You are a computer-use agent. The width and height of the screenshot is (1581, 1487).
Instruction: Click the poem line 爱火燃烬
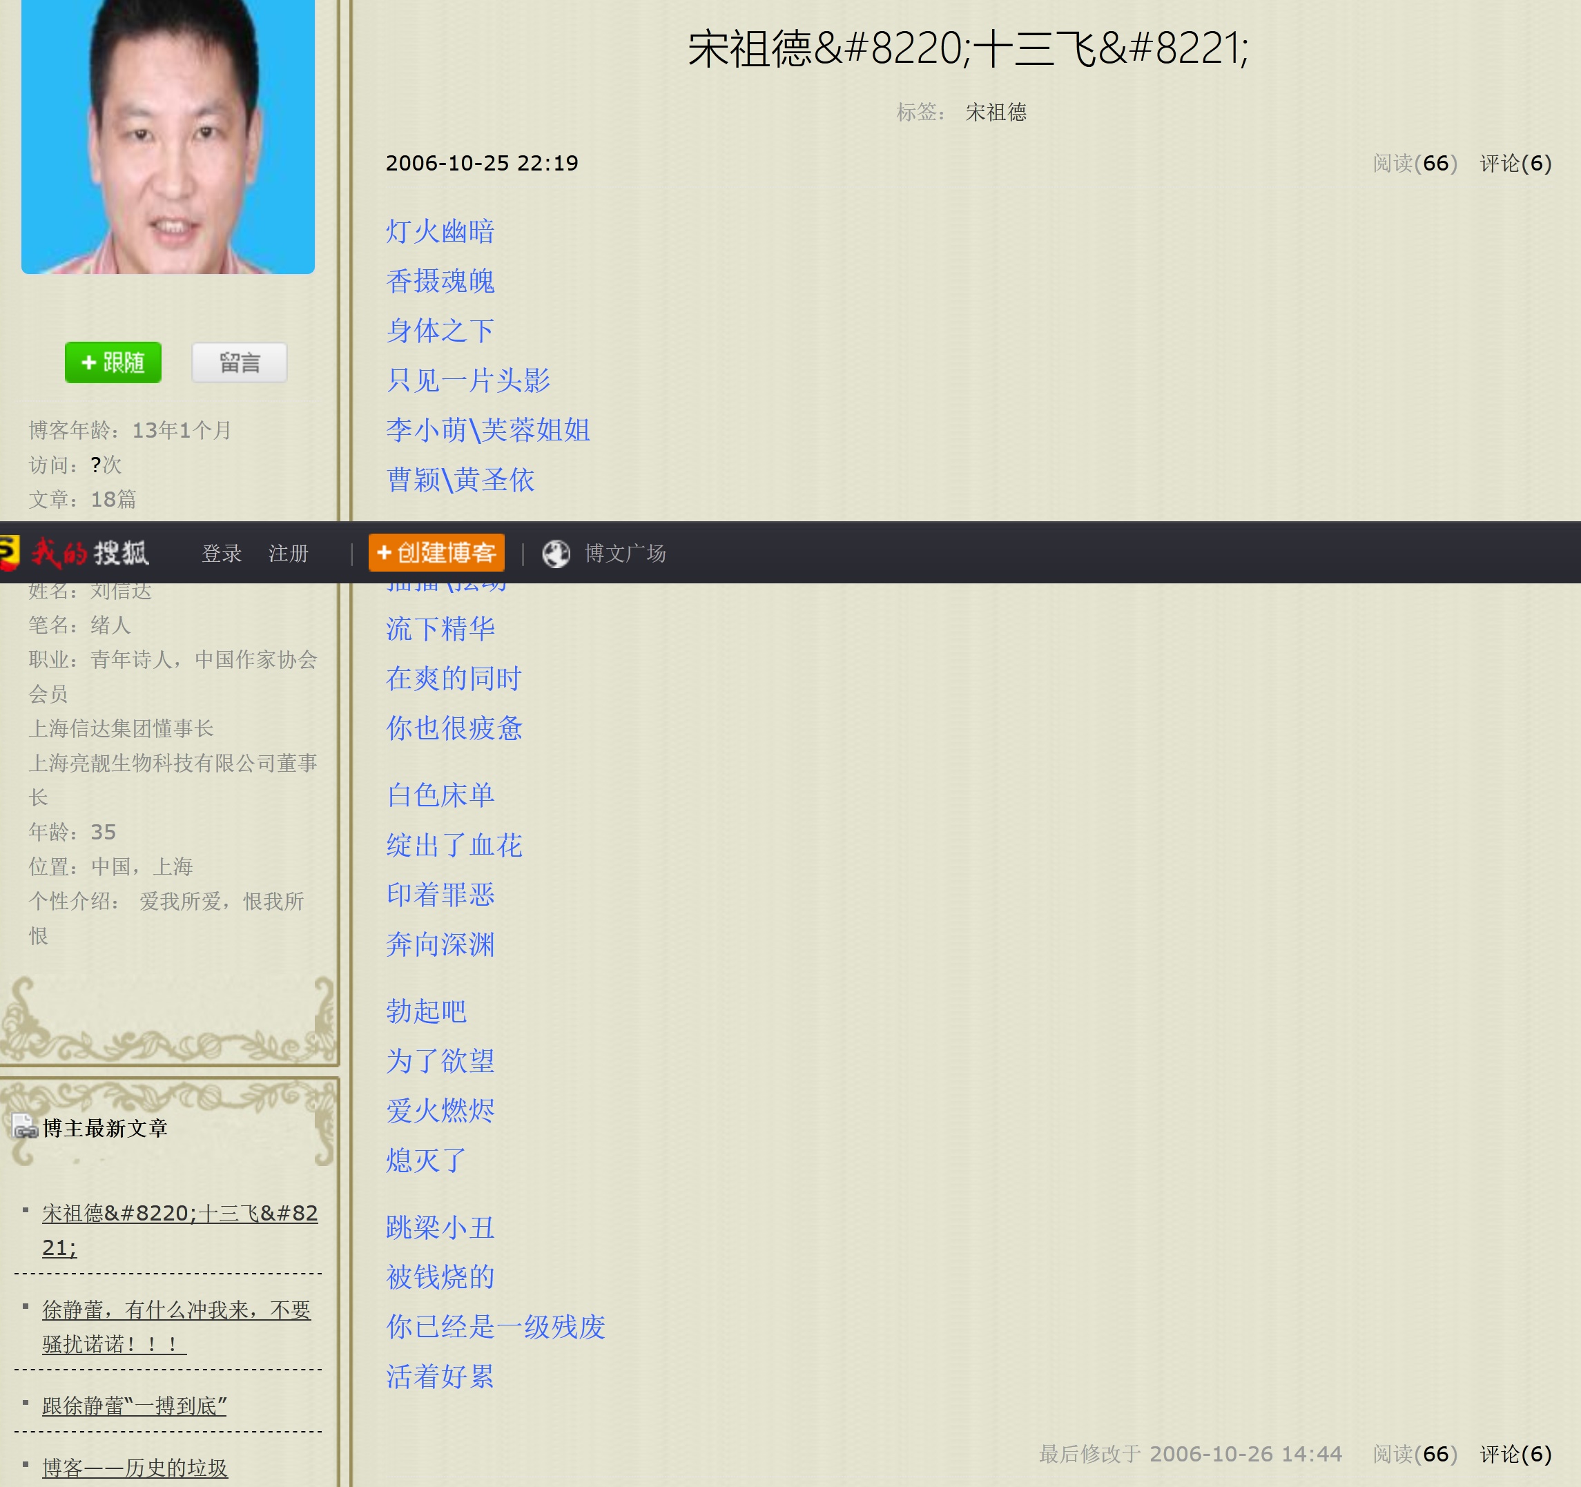[440, 1111]
